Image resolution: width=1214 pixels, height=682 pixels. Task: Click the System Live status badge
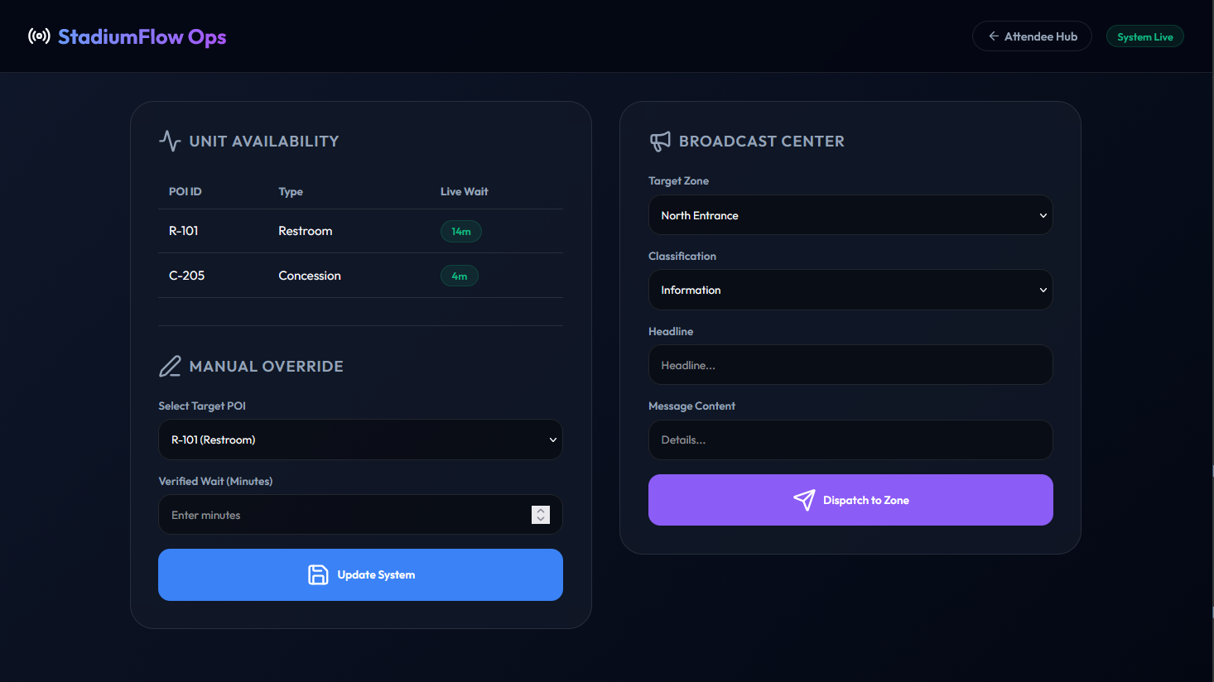tap(1144, 37)
